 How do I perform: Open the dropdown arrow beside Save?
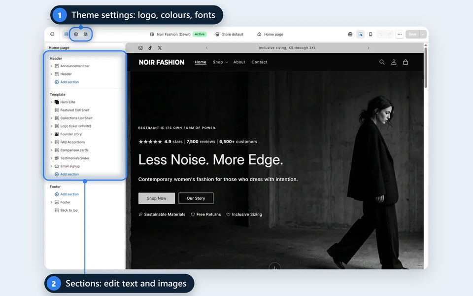pos(423,35)
